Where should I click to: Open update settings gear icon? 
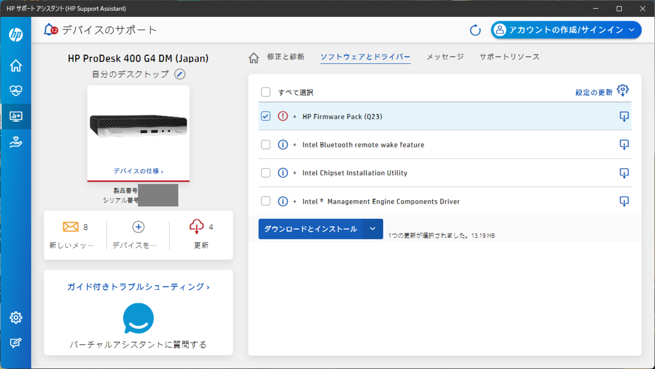(623, 91)
